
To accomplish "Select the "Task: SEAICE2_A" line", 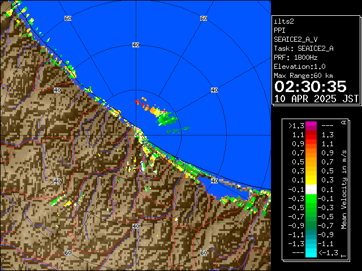I will click(x=304, y=49).
